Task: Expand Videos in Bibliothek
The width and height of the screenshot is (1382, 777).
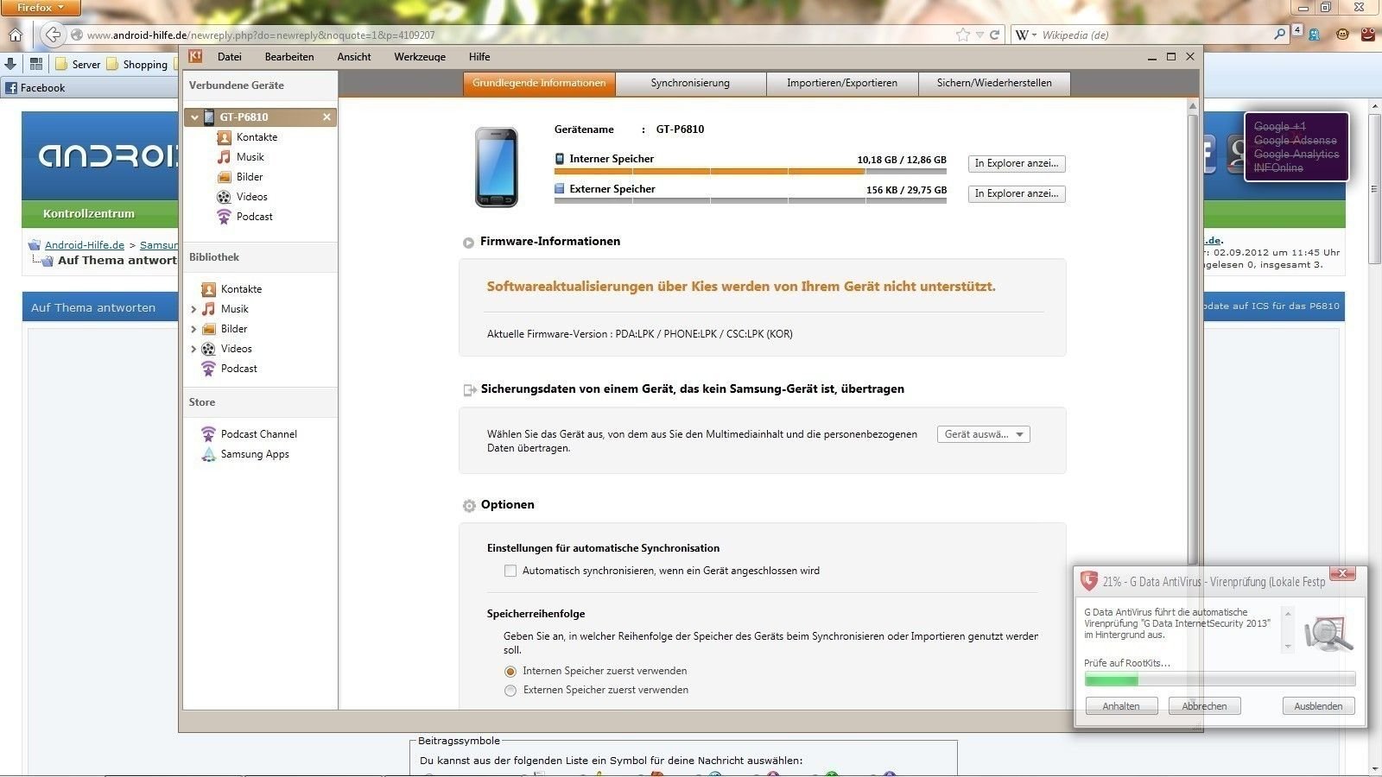Action: [193, 349]
